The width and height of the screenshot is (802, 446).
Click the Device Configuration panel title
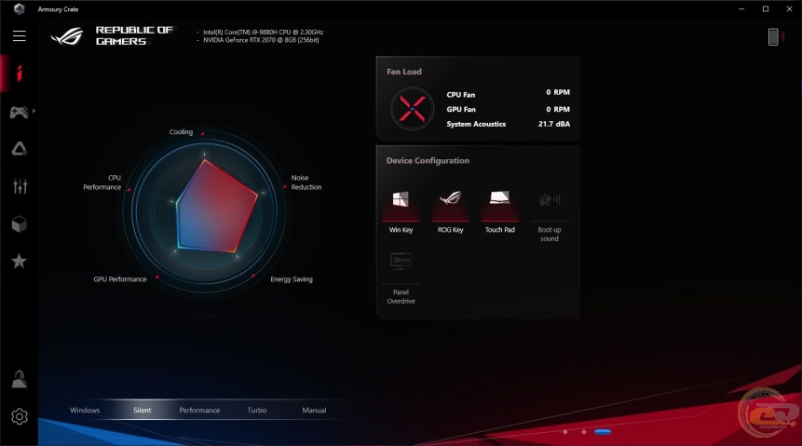428,160
